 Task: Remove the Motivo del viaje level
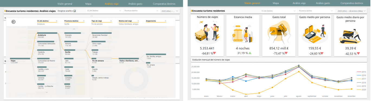pyautogui.click(x=138, y=21)
